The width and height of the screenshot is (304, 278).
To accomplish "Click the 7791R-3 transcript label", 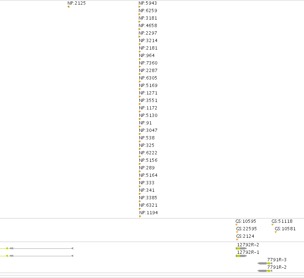I will (277, 260).
